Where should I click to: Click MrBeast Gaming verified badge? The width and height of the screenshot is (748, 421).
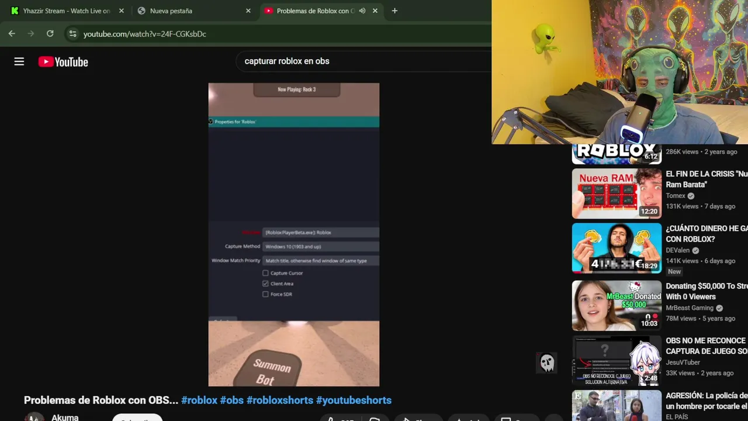coord(719,308)
